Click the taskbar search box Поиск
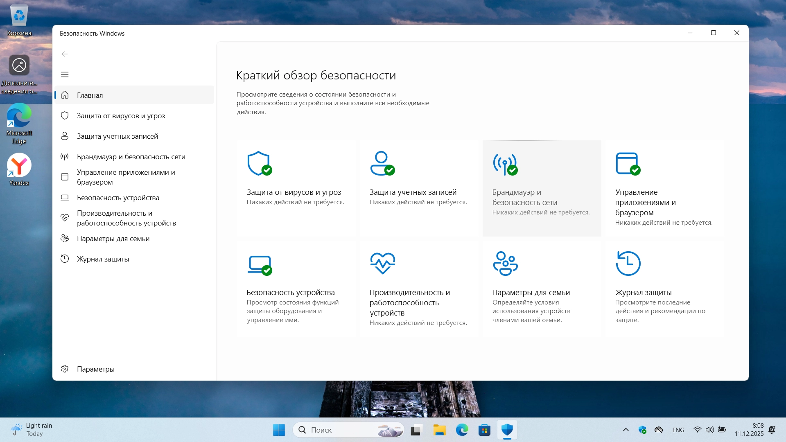The image size is (786, 442). (344, 430)
